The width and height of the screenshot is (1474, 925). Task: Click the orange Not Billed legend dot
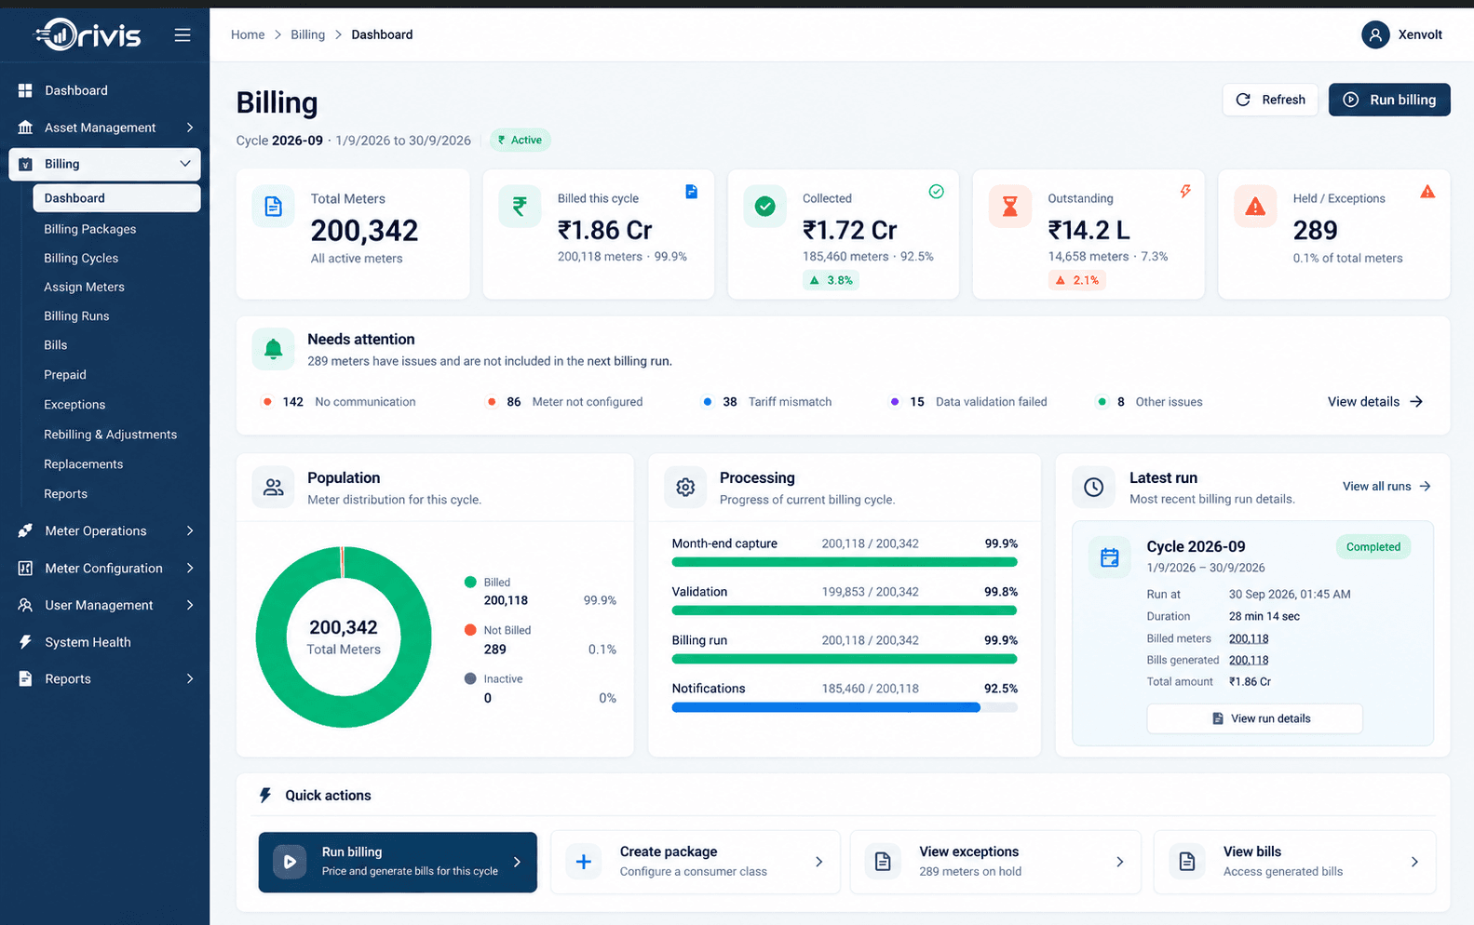[470, 630]
